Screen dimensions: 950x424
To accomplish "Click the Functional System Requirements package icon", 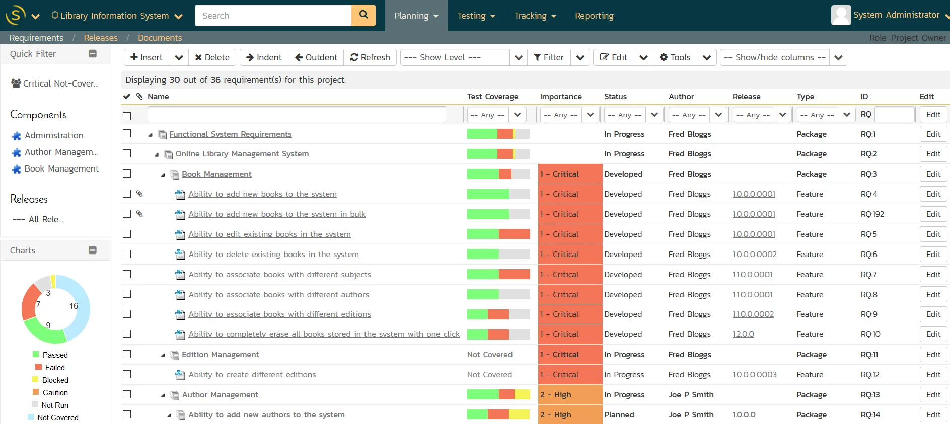I will pos(162,134).
